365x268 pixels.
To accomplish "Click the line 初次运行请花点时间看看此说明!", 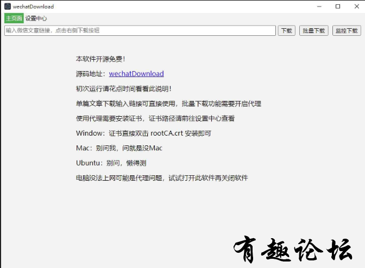I will pyautogui.click(x=124, y=89).
